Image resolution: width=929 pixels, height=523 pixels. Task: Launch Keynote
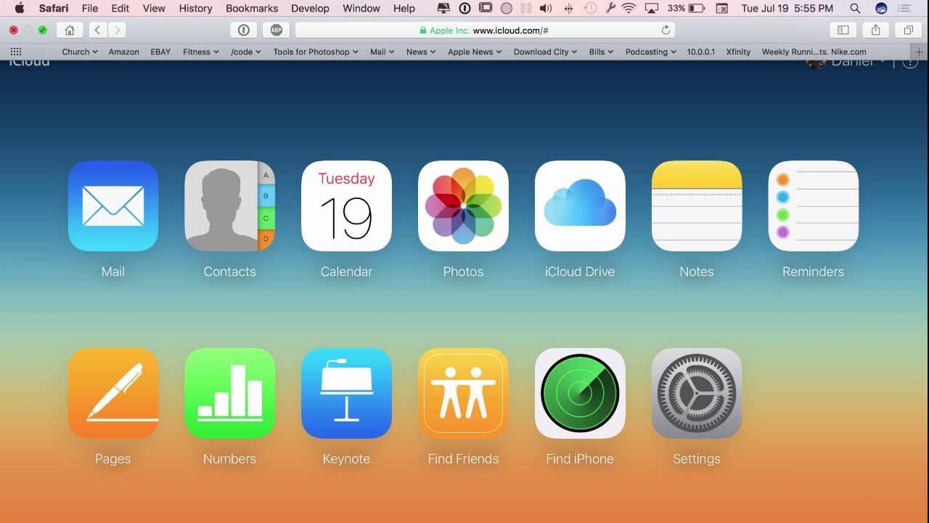(346, 393)
